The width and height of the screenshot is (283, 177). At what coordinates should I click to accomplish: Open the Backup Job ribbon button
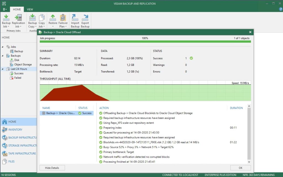[6, 21]
